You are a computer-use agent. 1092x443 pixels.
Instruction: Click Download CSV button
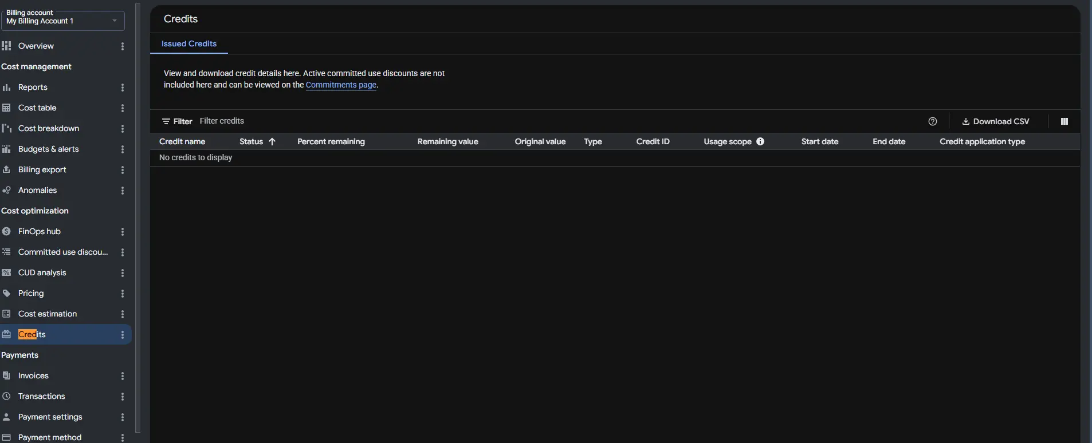click(x=996, y=121)
